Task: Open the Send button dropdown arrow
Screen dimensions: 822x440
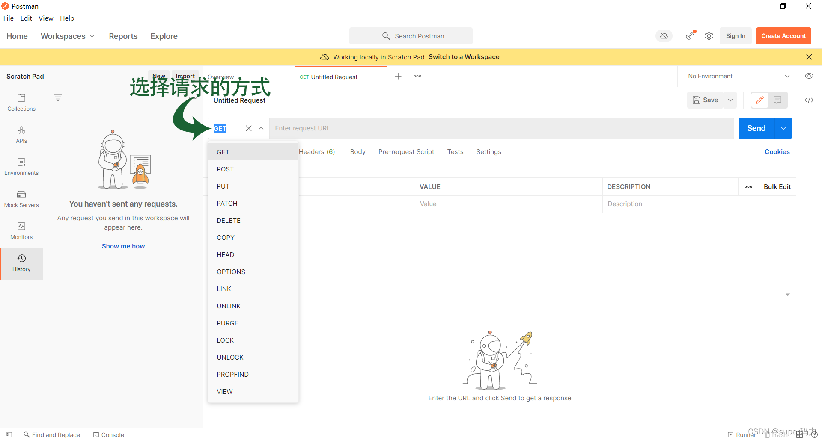Action: click(783, 128)
